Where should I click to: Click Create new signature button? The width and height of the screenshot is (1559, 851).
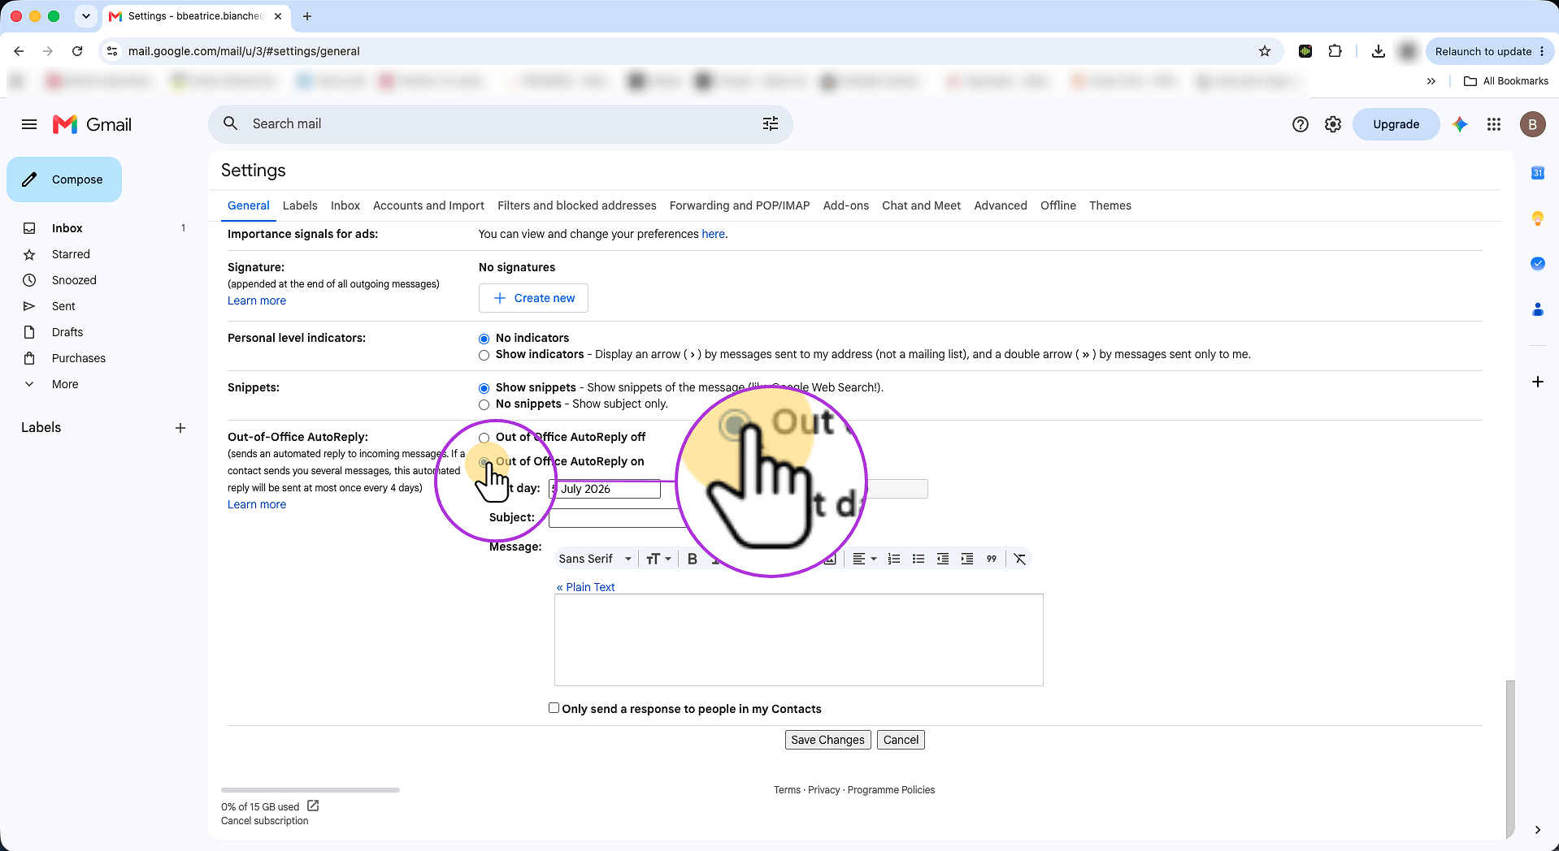click(533, 298)
